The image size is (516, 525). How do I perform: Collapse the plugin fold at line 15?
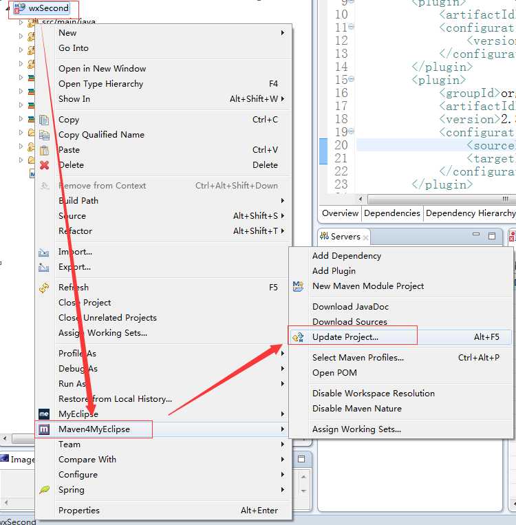point(351,78)
